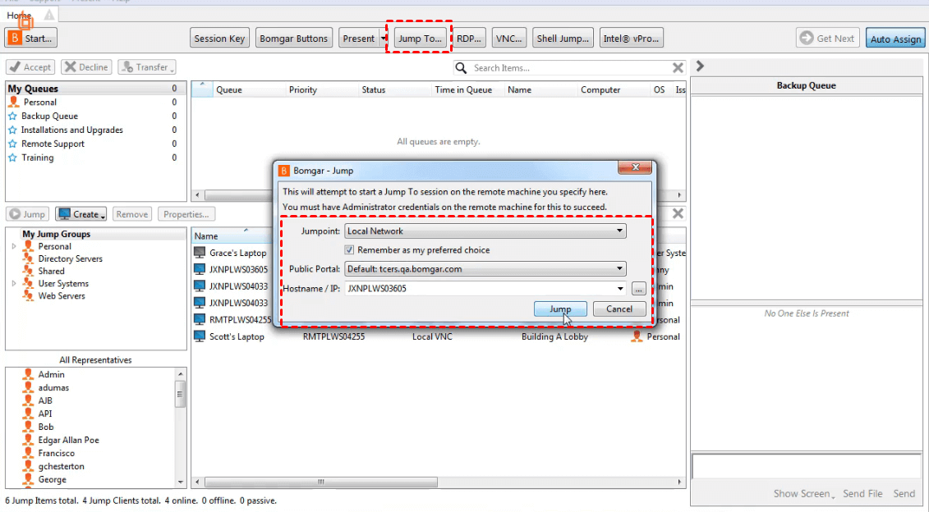929x512 pixels.
Task: Open jump item Properties...
Action: [186, 214]
